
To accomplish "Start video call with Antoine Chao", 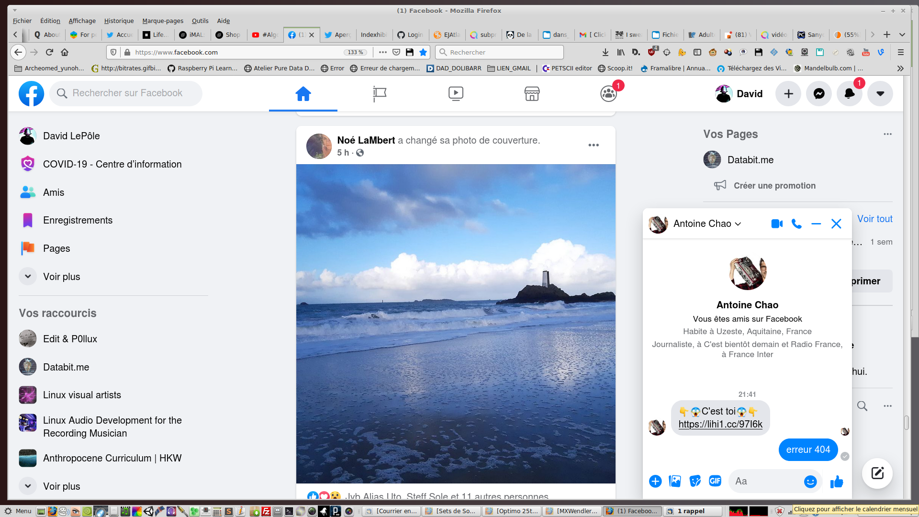I will pos(777,224).
